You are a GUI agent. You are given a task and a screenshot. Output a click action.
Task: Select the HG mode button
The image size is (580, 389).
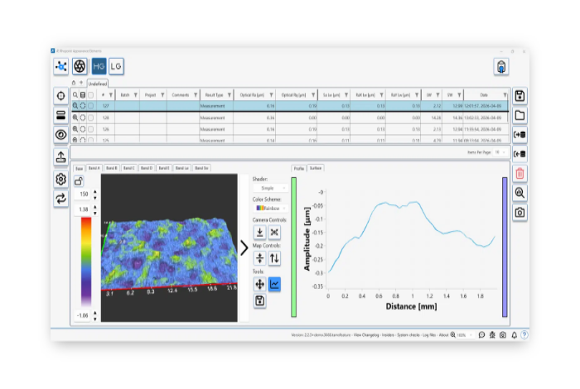tap(99, 66)
